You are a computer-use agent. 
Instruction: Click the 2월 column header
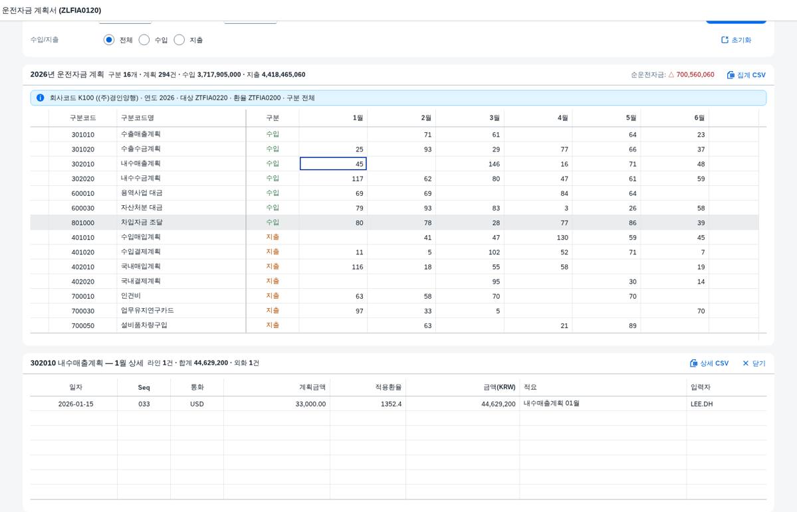coord(401,118)
